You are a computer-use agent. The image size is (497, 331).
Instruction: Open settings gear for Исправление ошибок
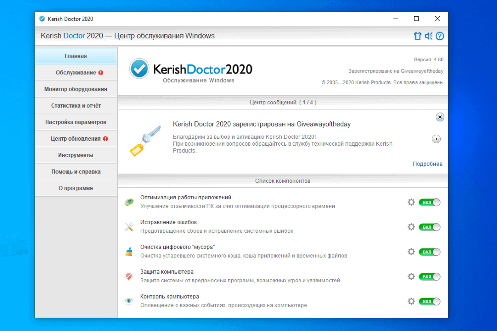coord(411,227)
